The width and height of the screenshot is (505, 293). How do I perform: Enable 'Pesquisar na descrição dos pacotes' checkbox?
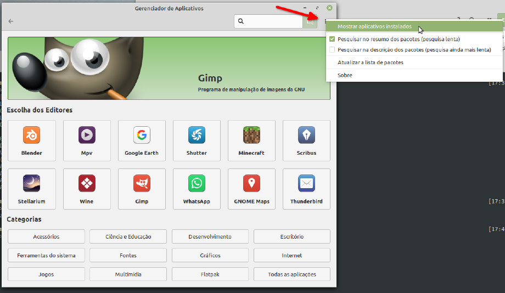(332, 49)
